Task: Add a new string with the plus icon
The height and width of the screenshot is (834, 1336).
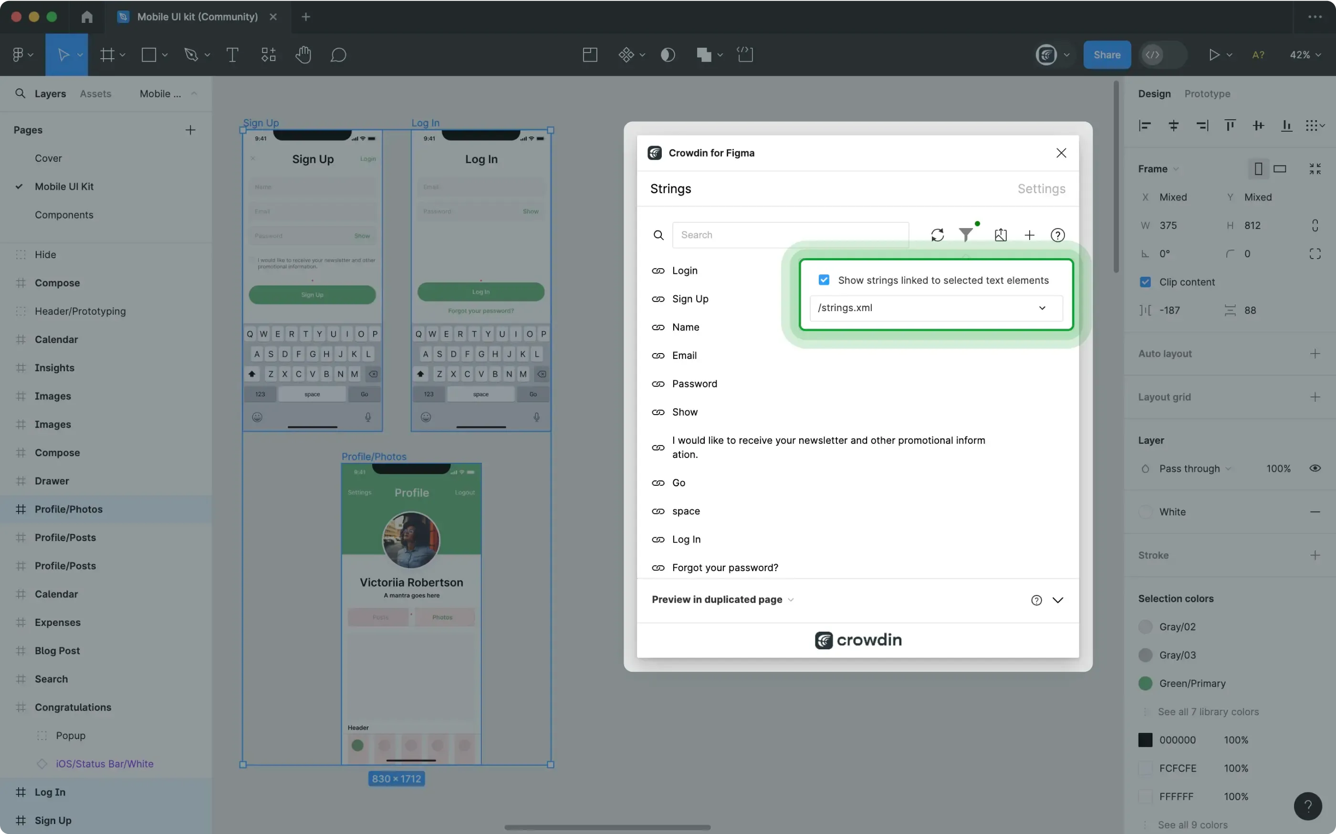Action: (1029, 234)
